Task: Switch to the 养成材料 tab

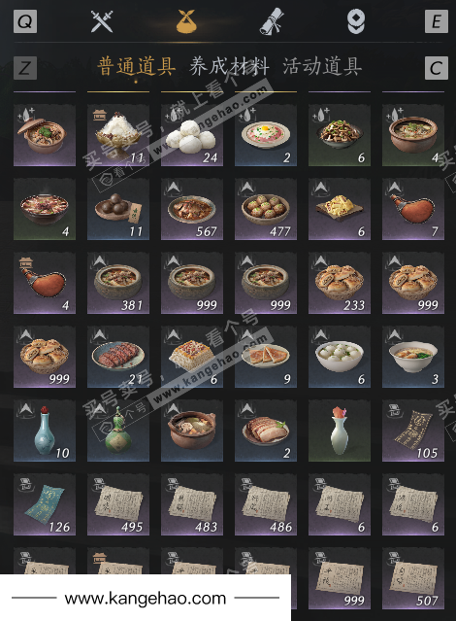Action: coord(229,66)
